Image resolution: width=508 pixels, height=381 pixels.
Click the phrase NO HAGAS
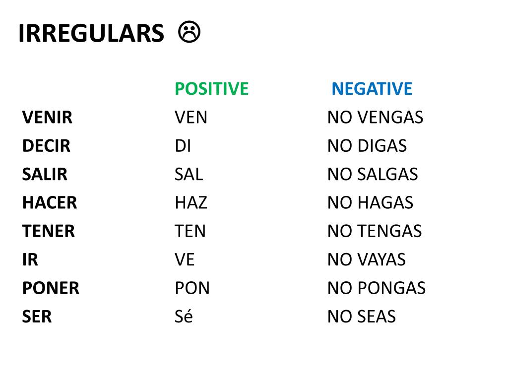pyautogui.click(x=370, y=203)
